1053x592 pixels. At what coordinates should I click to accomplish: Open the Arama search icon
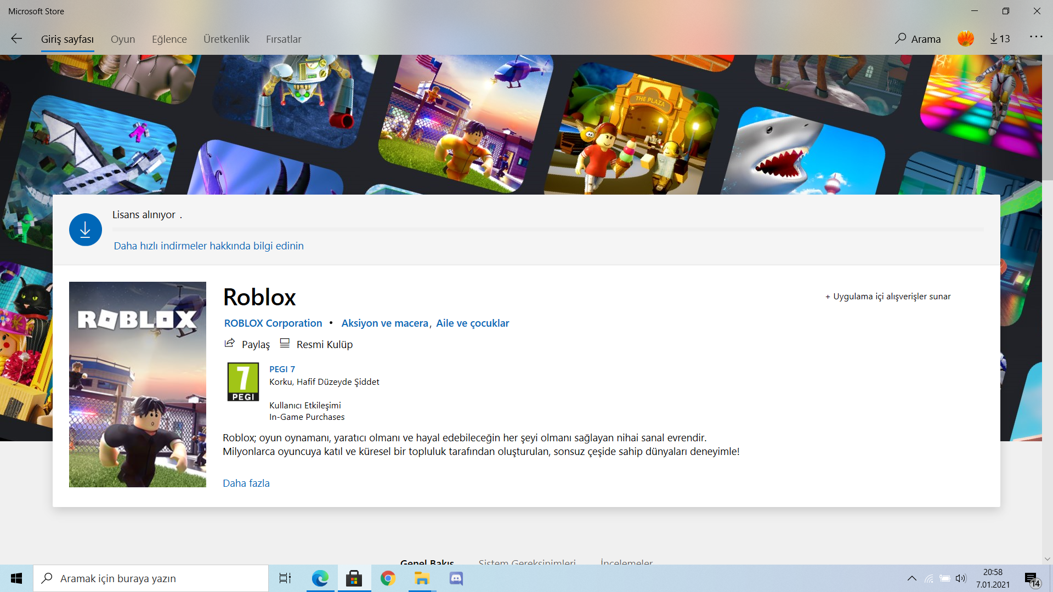coord(901,39)
